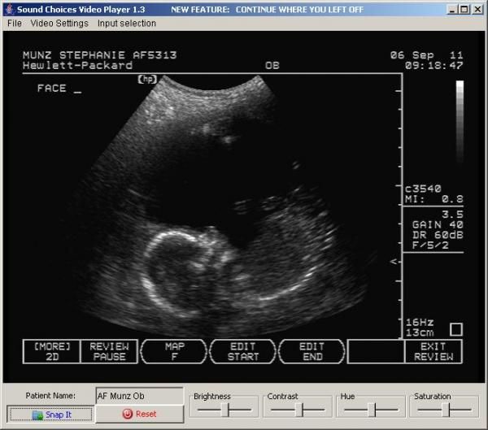
Task: Open the Video Settings menu
Action: 59,24
